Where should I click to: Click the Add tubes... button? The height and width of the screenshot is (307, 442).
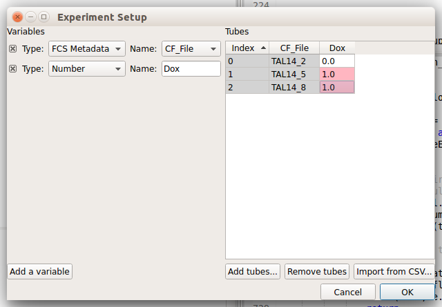253,272
